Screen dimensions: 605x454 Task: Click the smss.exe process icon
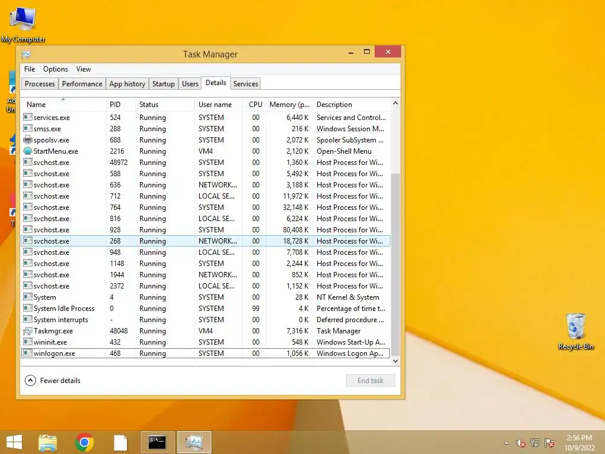pyautogui.click(x=27, y=128)
